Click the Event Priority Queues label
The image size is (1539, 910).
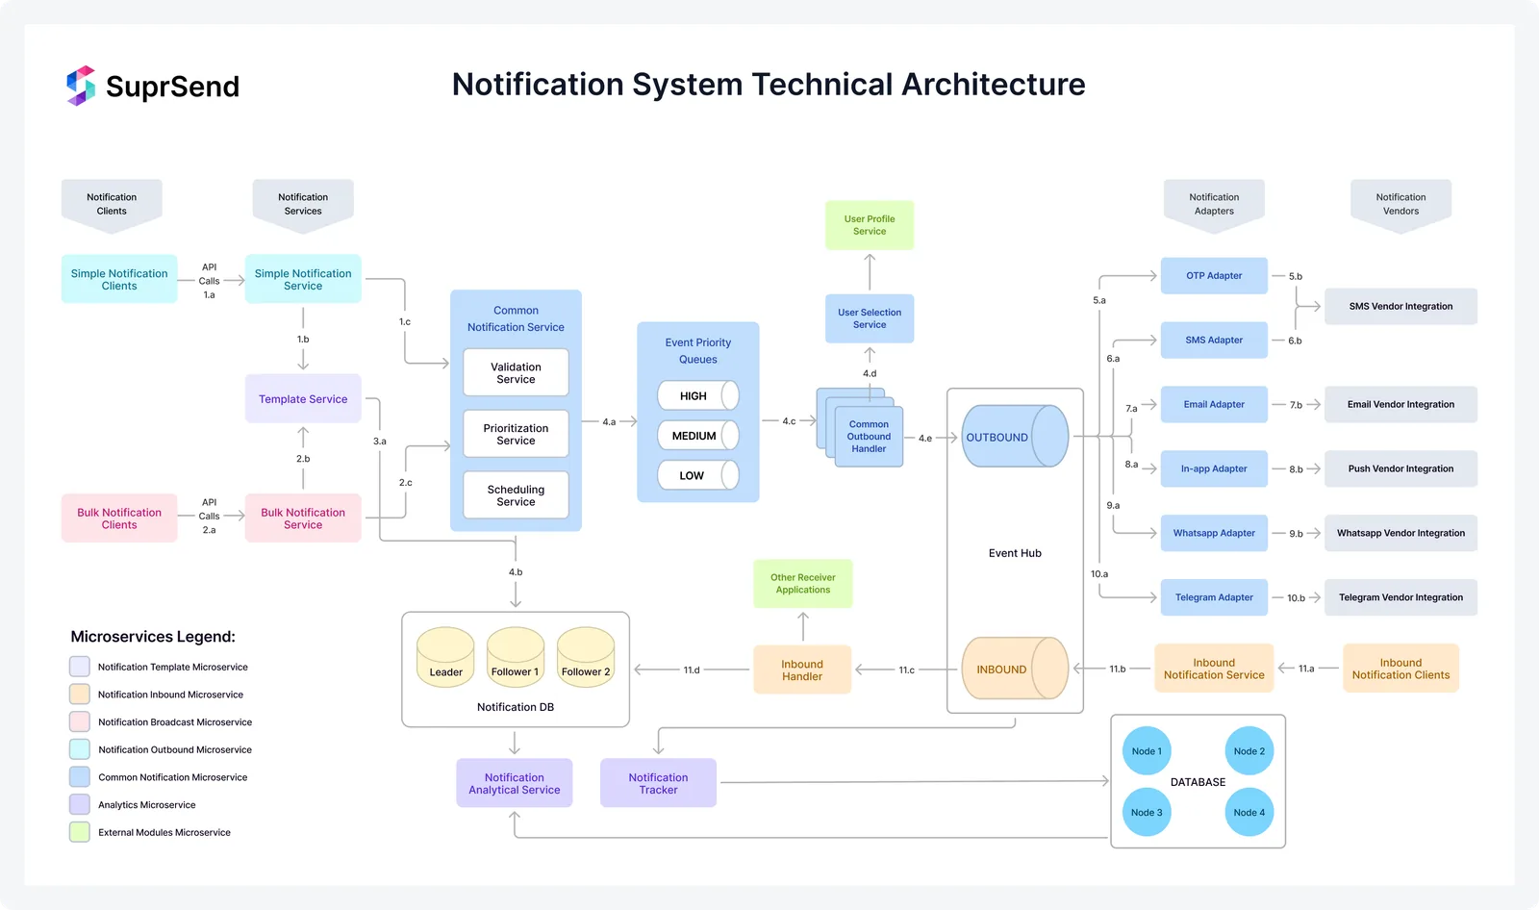[x=698, y=351]
